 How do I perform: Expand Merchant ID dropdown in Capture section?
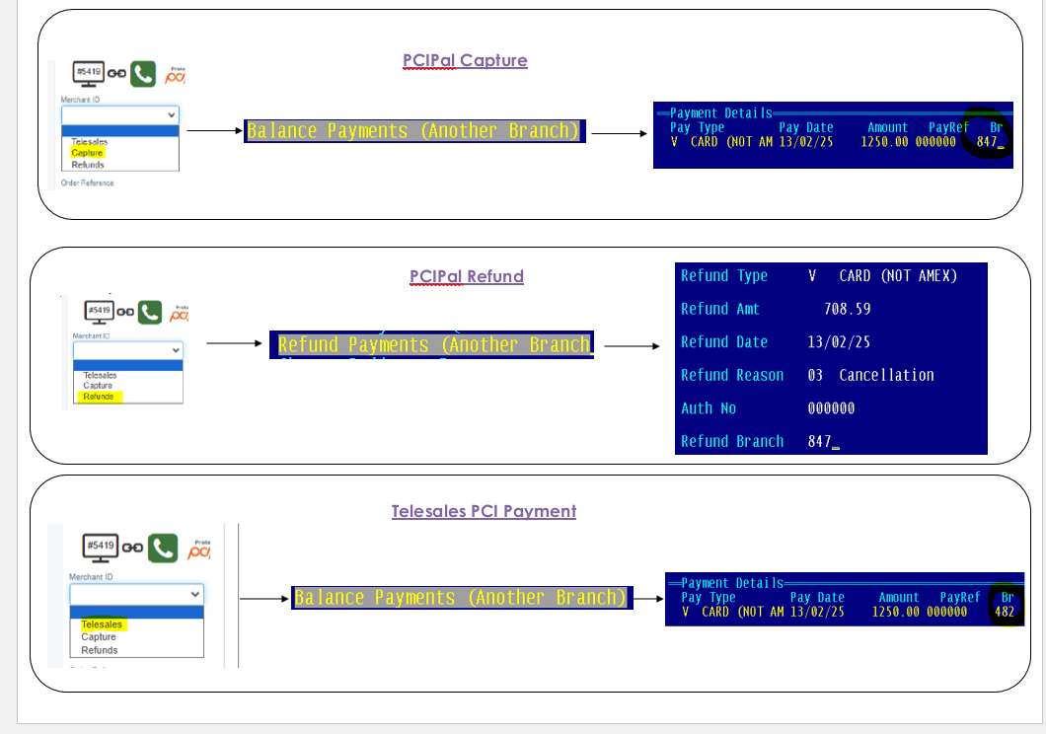[x=120, y=114]
